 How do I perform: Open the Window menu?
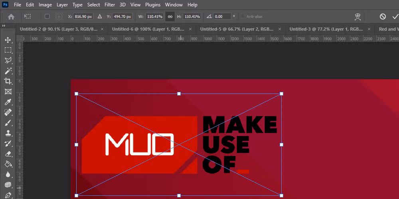pos(174,5)
